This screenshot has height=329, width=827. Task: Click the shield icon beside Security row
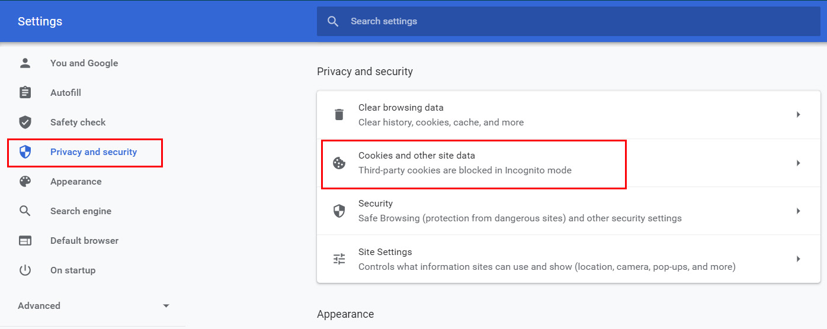(339, 211)
